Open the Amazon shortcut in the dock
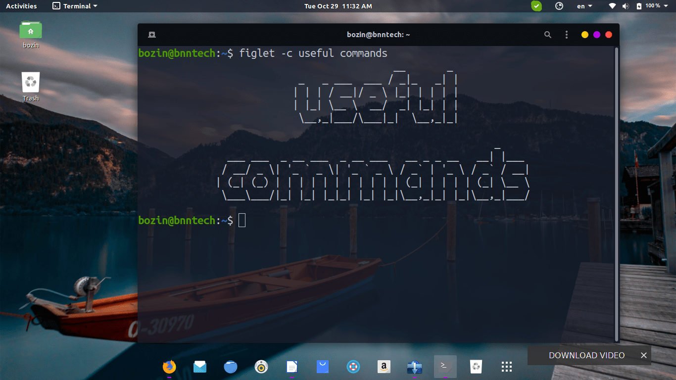This screenshot has height=380, width=676. point(384,367)
